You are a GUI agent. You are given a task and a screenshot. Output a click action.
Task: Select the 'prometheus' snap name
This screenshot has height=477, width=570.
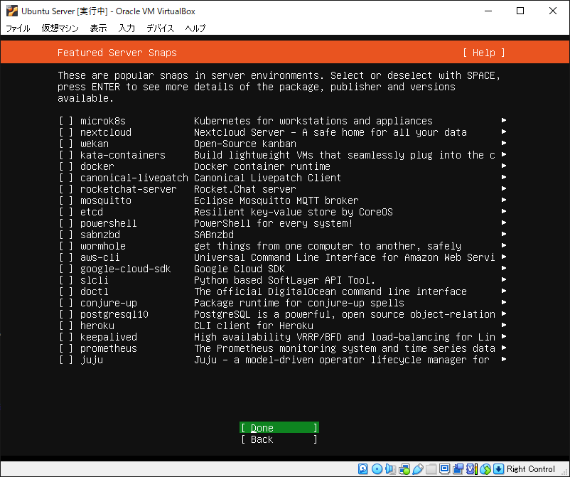(x=109, y=348)
